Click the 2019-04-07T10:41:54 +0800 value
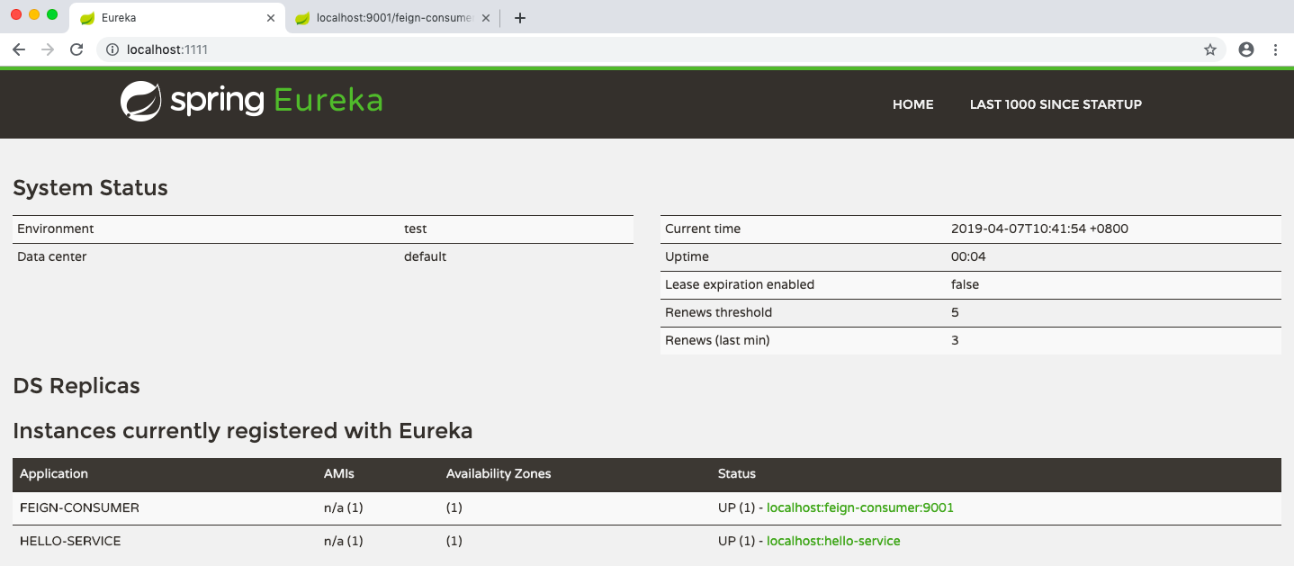1294x566 pixels. [x=1039, y=229]
